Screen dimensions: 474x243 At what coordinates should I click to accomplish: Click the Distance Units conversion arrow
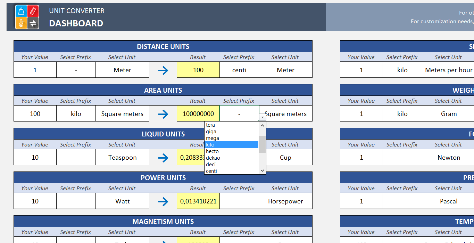pos(163,70)
